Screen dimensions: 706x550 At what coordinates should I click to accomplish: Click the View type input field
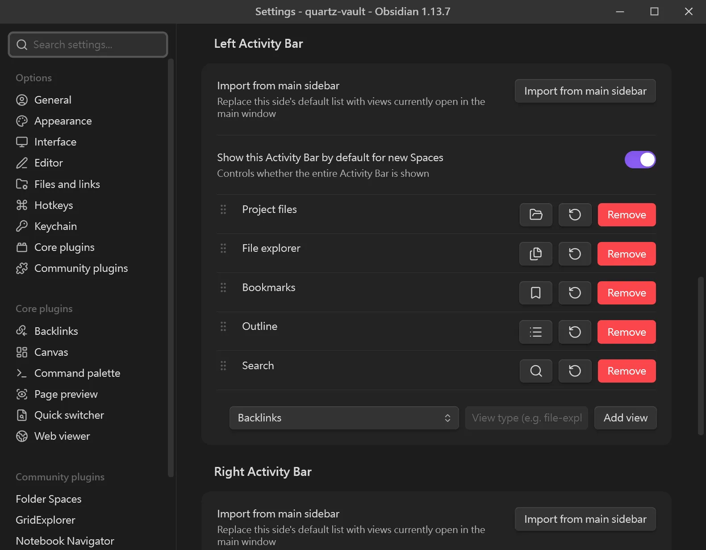pos(526,418)
